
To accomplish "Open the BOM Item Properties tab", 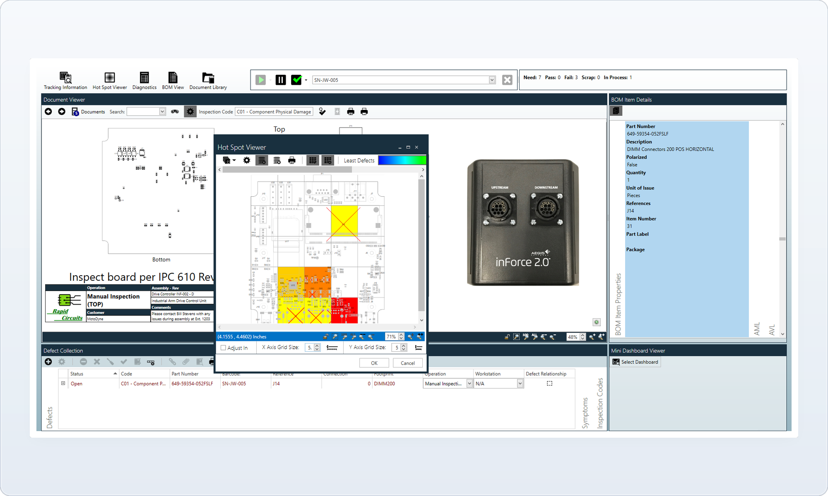I will tap(618, 304).
